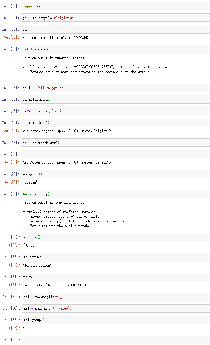210x345 pixels.
Task: Click the match(string, pos=0, endpos=...) signature line
Action: 98,67
